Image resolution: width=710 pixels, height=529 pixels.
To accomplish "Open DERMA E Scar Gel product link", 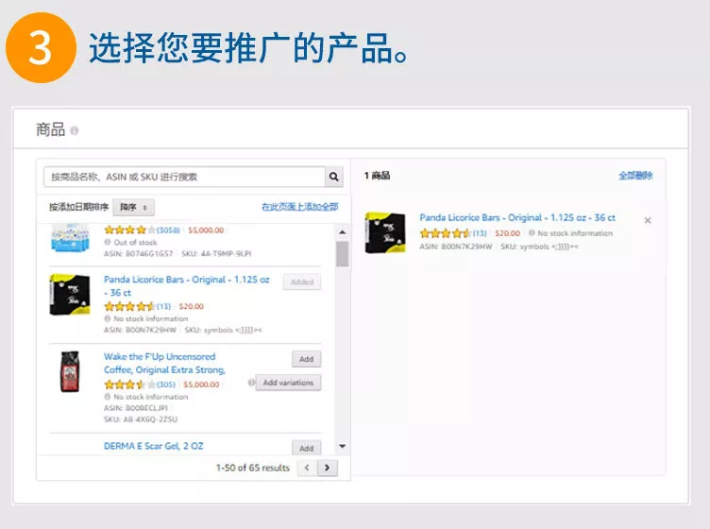I will pos(153,446).
